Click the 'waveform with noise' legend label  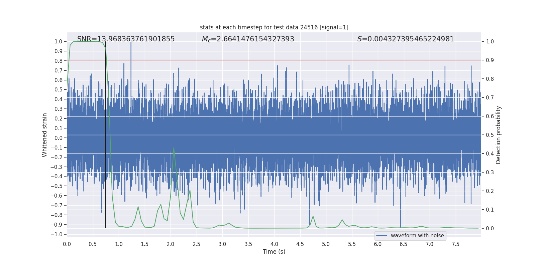[417, 236]
